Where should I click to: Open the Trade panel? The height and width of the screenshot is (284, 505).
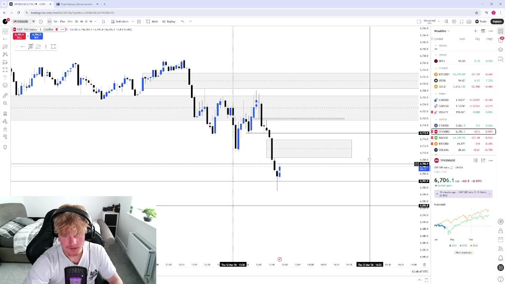pyautogui.click(x=481, y=21)
